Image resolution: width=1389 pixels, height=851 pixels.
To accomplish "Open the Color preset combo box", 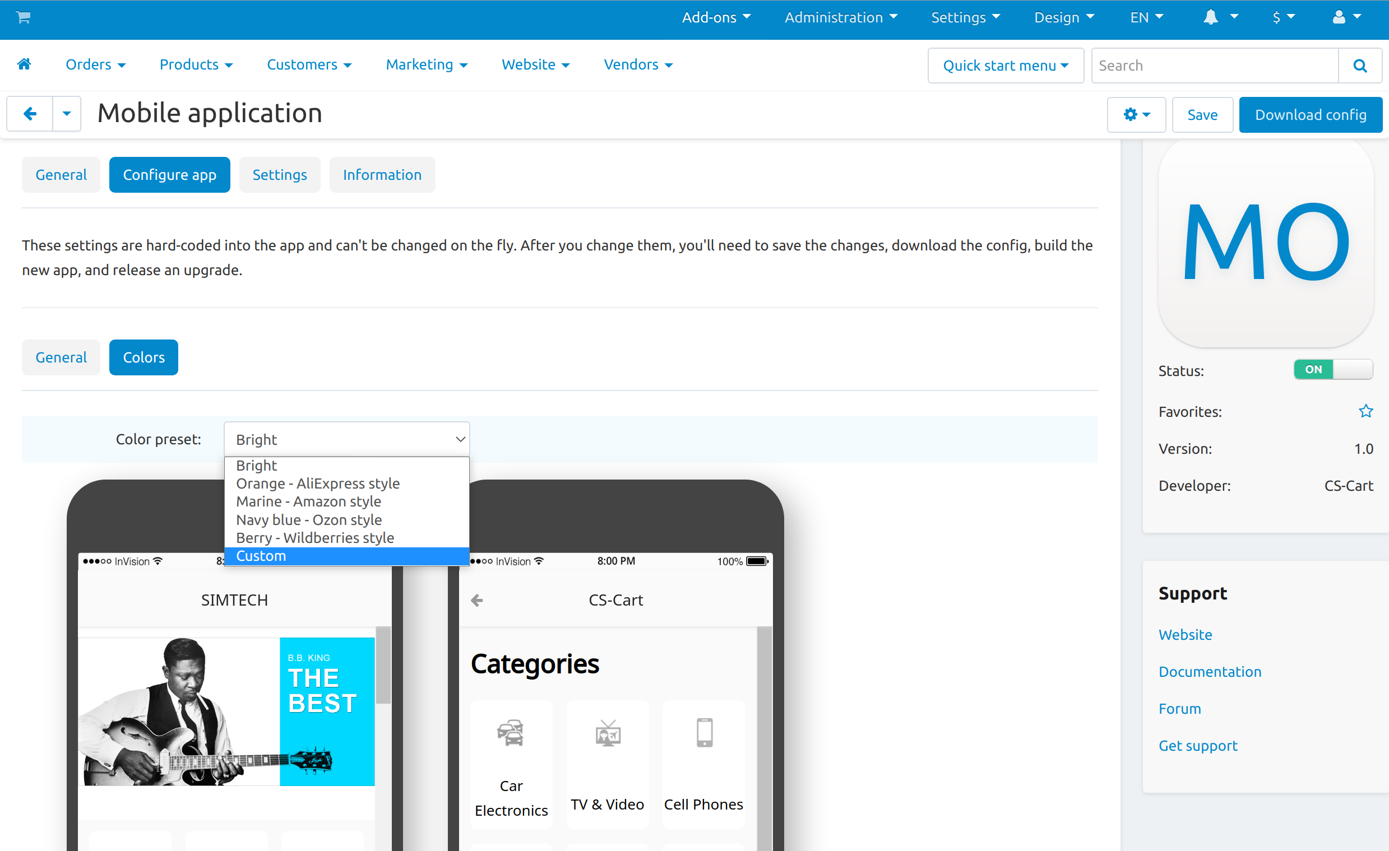I will pyautogui.click(x=346, y=440).
